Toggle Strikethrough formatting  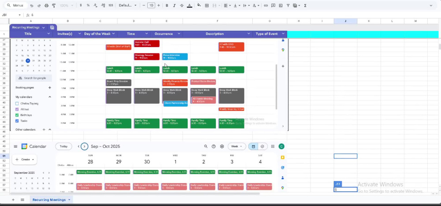[x=182, y=5]
